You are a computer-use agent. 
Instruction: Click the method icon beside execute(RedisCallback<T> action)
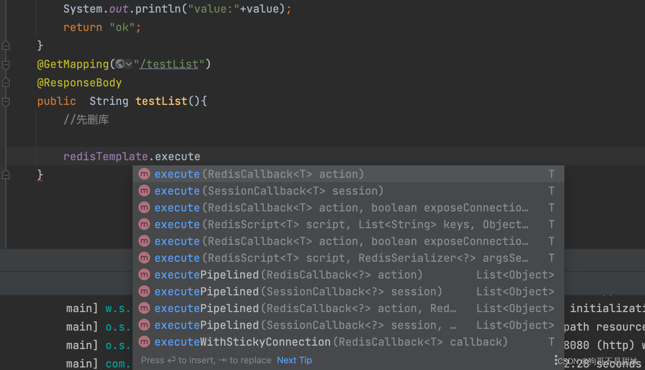coord(144,174)
